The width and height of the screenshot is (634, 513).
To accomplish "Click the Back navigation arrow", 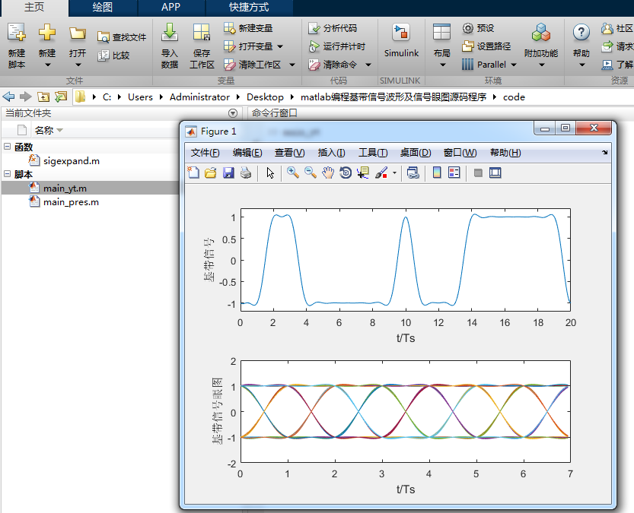I will coord(8,97).
